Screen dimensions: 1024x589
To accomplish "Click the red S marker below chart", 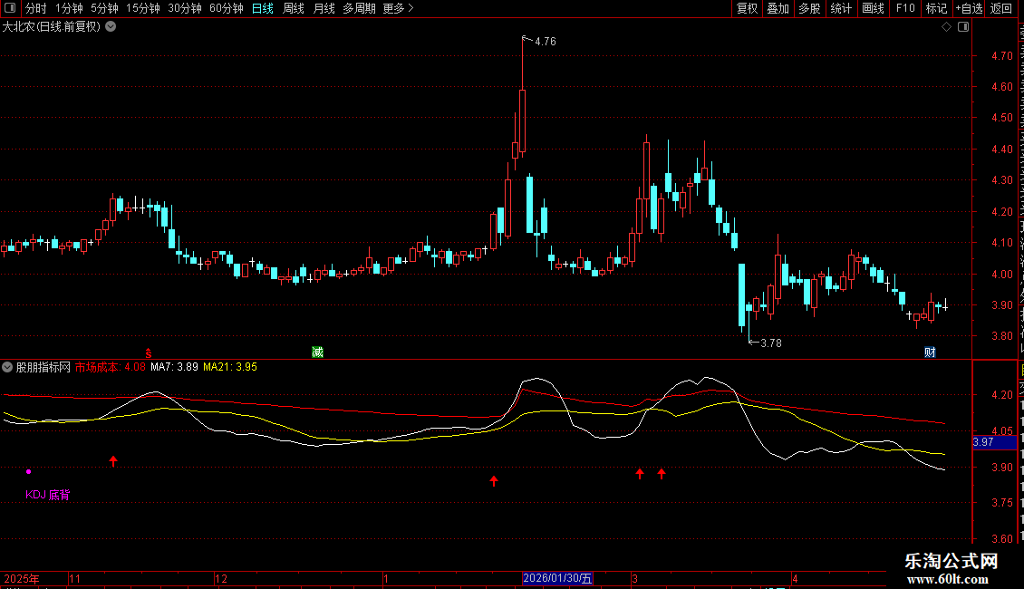I will coord(149,352).
